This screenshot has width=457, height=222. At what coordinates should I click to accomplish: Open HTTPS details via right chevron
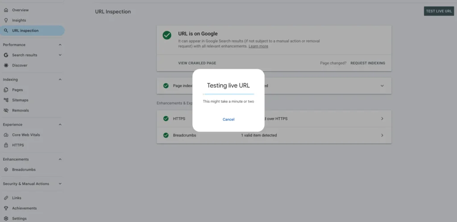click(x=382, y=119)
